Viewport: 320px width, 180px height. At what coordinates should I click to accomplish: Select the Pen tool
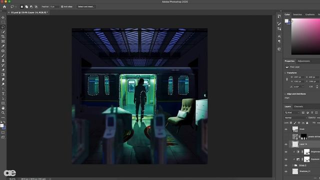tap(3, 89)
